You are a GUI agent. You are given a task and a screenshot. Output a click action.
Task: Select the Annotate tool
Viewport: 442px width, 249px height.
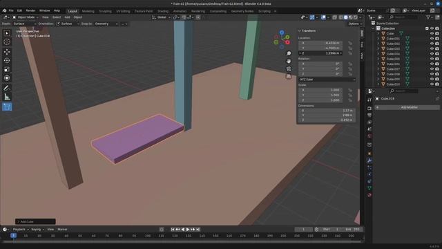(7, 88)
